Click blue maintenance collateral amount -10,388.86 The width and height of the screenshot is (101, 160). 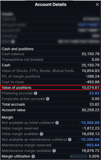tap(89, 139)
